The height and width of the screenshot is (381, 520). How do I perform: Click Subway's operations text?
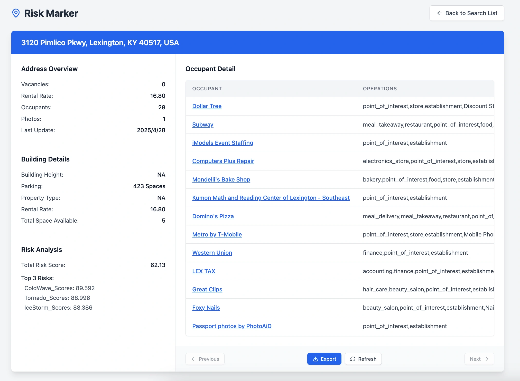428,125
